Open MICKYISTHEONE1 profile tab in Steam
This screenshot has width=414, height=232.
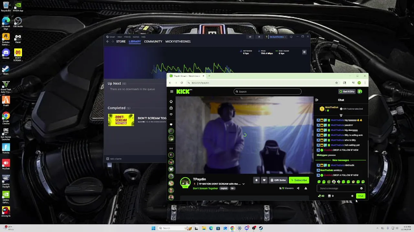(178, 42)
